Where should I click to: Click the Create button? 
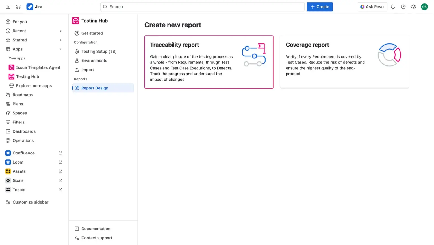click(320, 6)
